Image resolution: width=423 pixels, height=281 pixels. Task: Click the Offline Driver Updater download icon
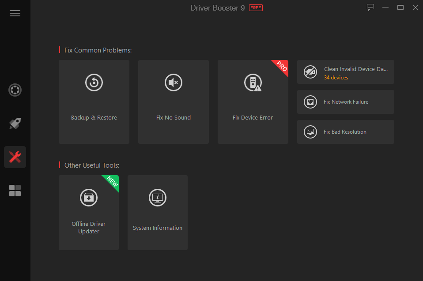coord(88,198)
